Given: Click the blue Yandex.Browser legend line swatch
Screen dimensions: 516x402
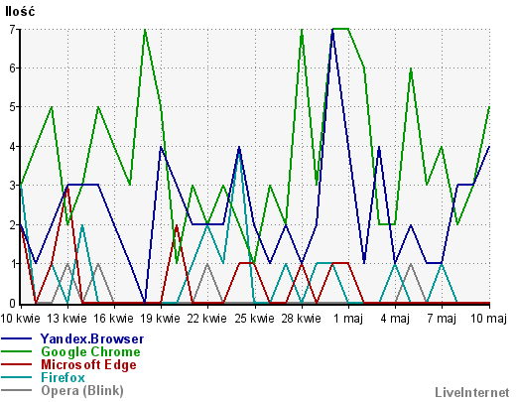Looking at the screenshot, I should click(x=17, y=338).
